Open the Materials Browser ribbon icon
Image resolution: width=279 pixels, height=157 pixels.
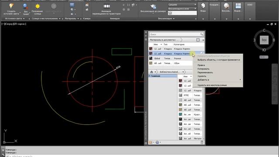72,5
